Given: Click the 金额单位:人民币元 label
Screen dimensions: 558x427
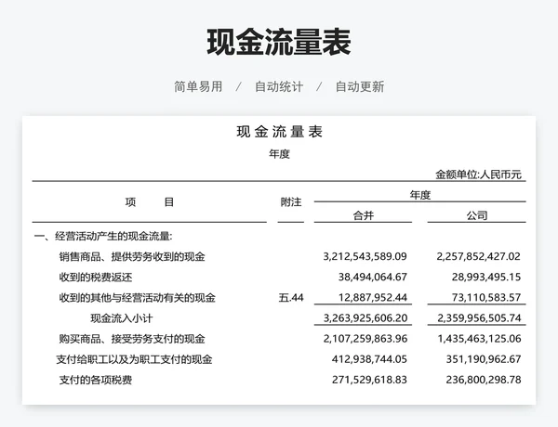Looking at the screenshot, I should coord(478,175).
